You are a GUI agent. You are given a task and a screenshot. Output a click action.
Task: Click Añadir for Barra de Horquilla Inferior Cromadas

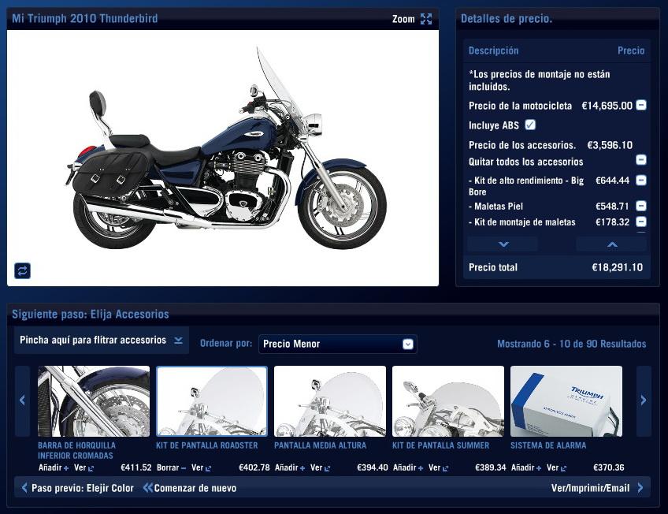pos(54,467)
